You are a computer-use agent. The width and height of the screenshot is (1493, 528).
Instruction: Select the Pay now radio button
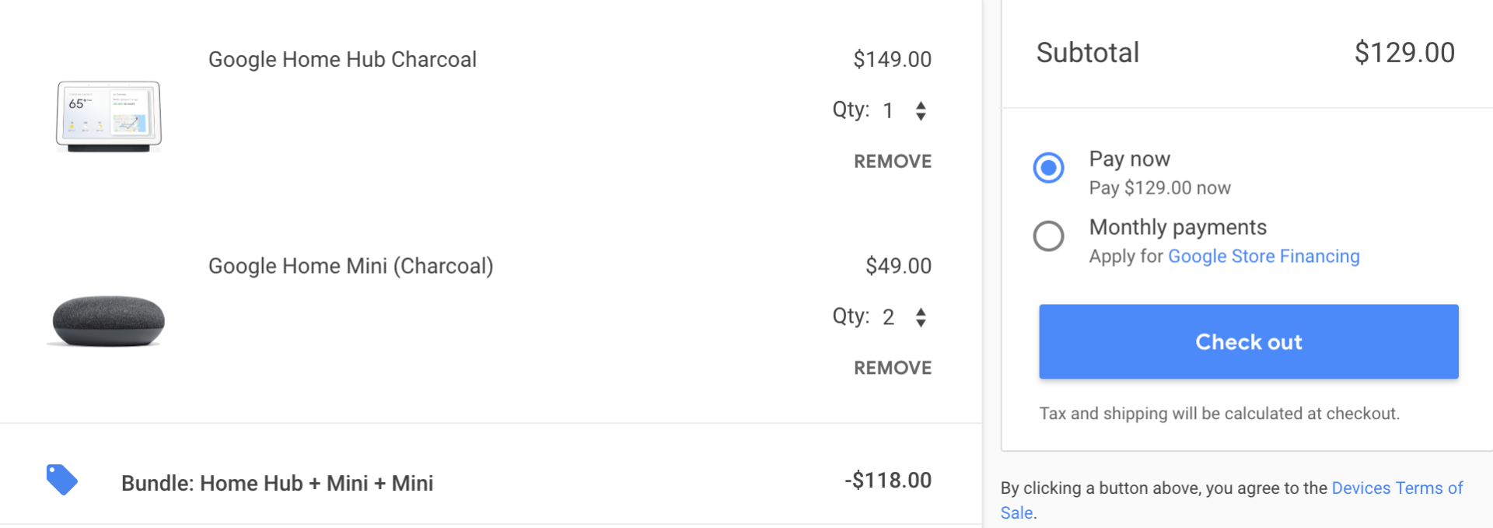pyautogui.click(x=1048, y=167)
